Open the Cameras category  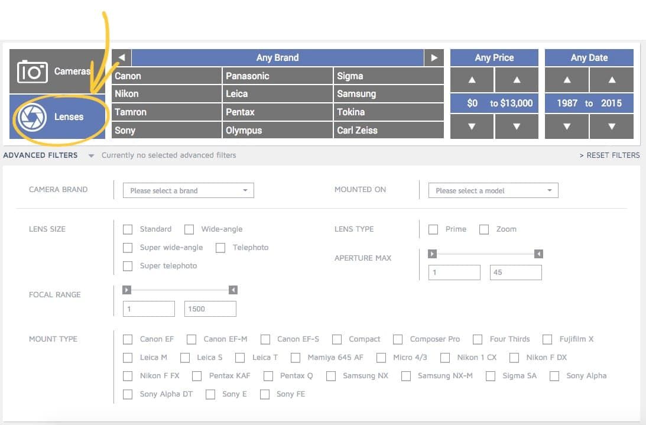coord(57,72)
